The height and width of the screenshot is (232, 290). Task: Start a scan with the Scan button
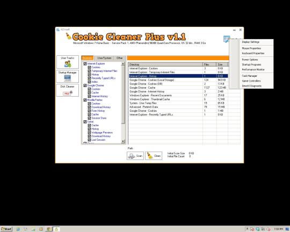point(135,156)
